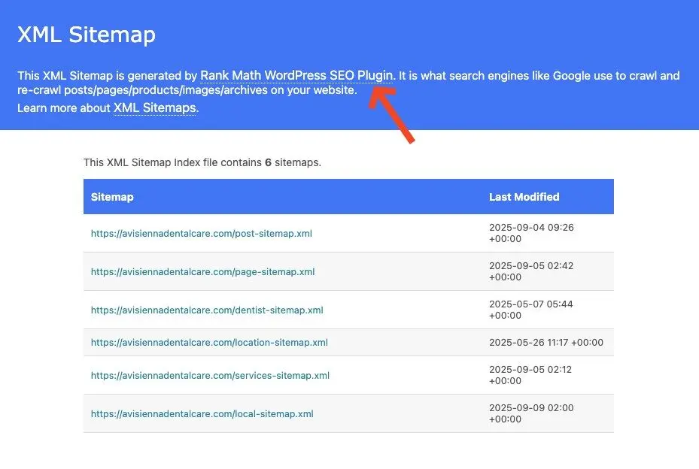Open the services-sitemap.xml link
The image size is (699, 469).
(x=211, y=376)
